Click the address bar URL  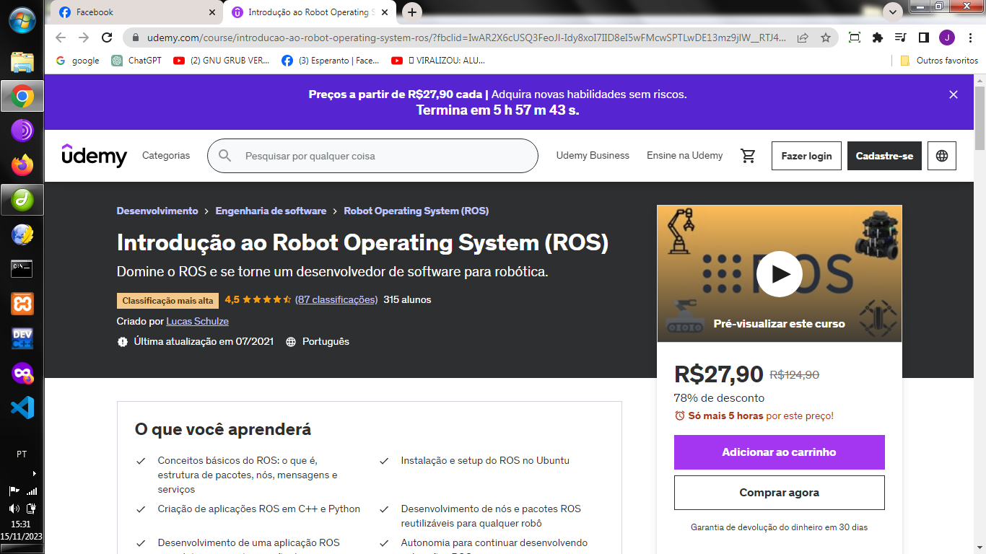click(x=466, y=38)
